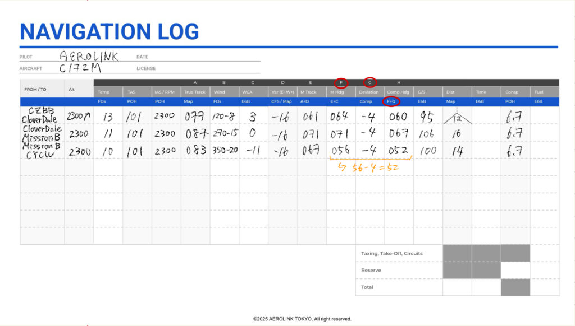
Task: Click the True Track column header
Action: click(195, 92)
